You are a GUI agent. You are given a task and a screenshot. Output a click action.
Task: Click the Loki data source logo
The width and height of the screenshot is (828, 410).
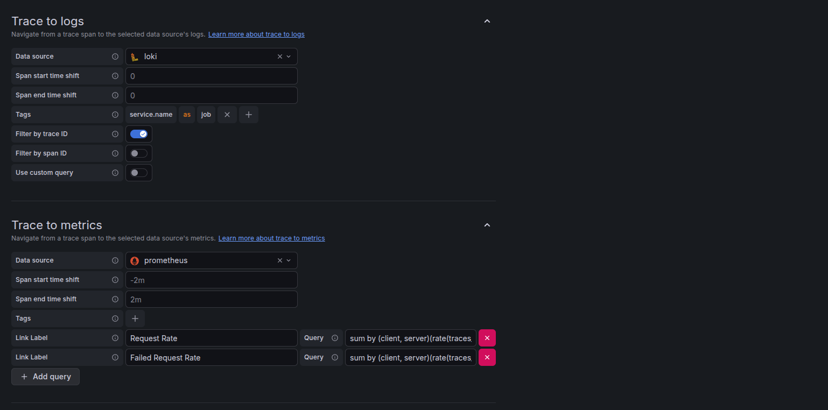tap(134, 56)
